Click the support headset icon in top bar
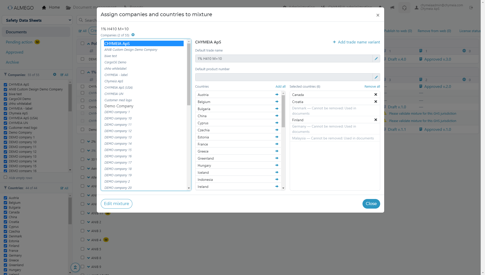Image resolution: width=485 pixels, height=275 pixels. pos(404,8)
